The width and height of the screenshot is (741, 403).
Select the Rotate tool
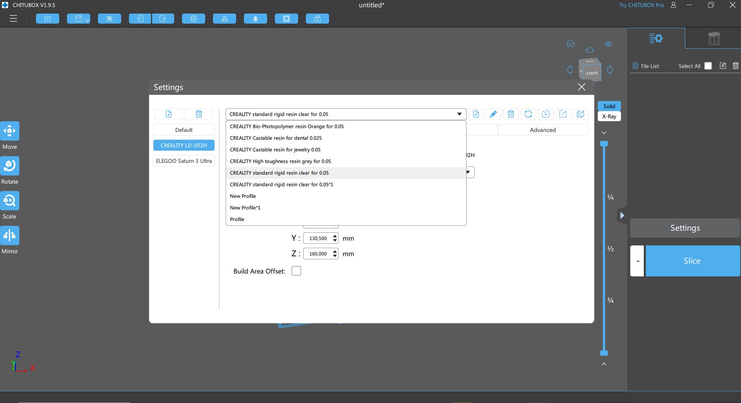10,166
